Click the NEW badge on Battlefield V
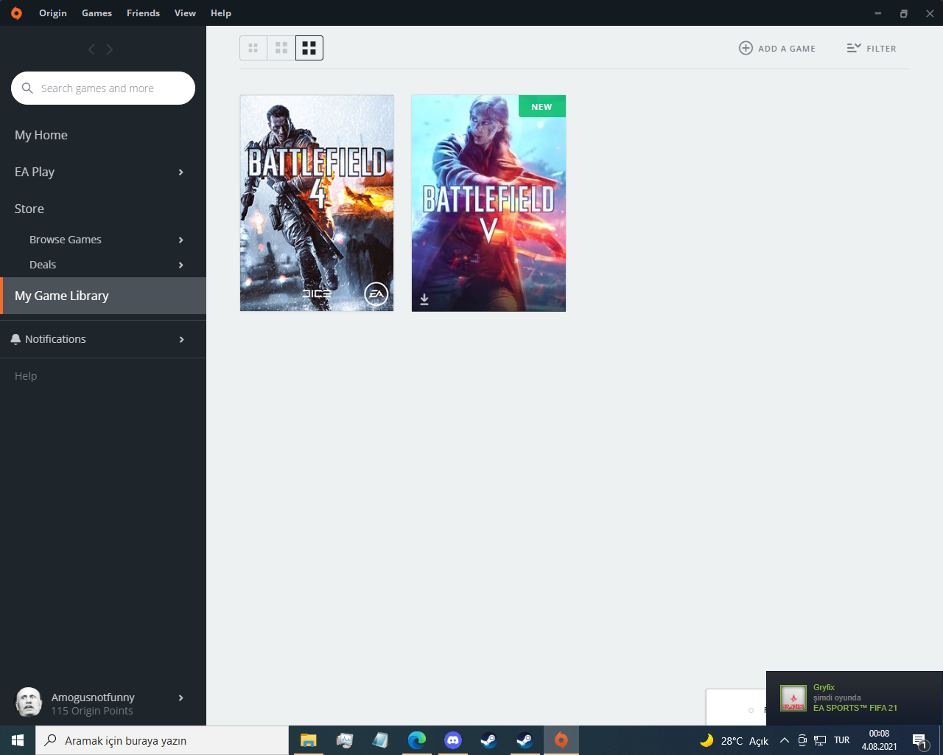The width and height of the screenshot is (943, 755). point(541,106)
